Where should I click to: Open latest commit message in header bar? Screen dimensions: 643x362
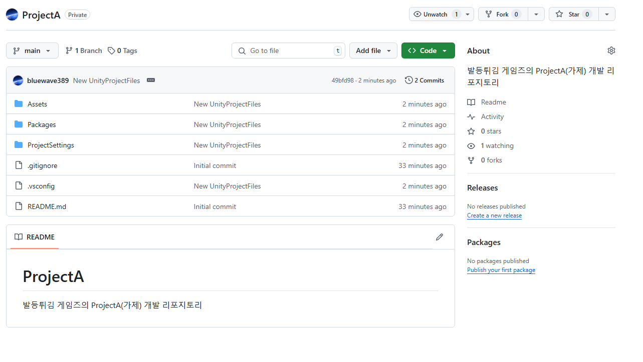pyautogui.click(x=107, y=80)
